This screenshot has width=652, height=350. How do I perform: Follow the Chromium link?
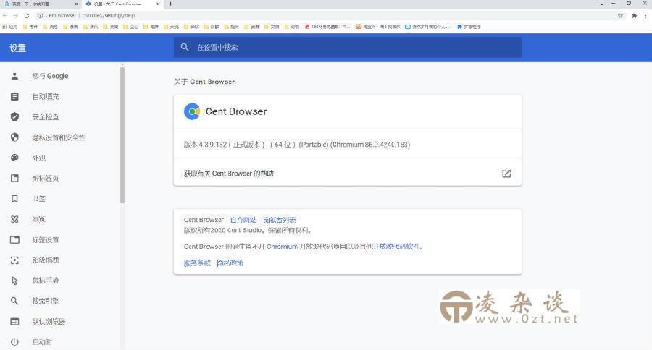pos(282,246)
